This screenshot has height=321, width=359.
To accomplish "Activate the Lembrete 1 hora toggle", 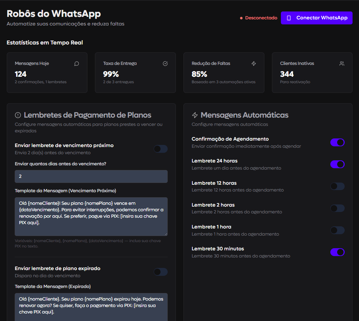I will (337, 230).
